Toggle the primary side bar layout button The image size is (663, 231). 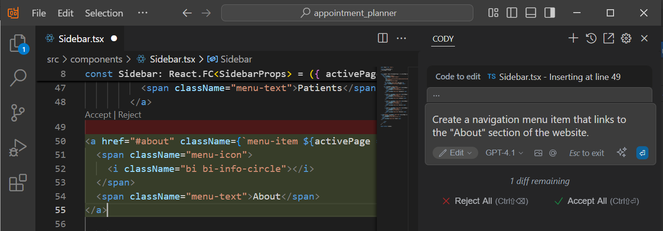(x=512, y=13)
